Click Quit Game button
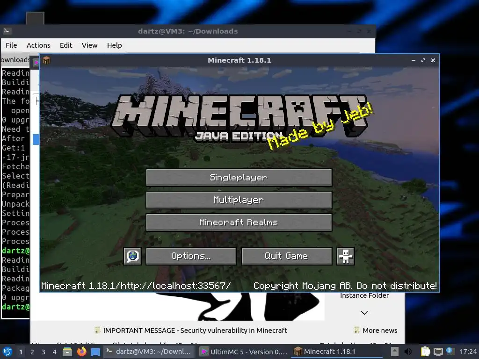This screenshot has width=479, height=359. coord(287,256)
